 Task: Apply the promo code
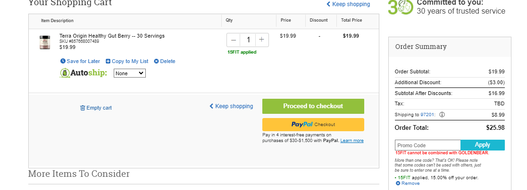click(x=482, y=145)
